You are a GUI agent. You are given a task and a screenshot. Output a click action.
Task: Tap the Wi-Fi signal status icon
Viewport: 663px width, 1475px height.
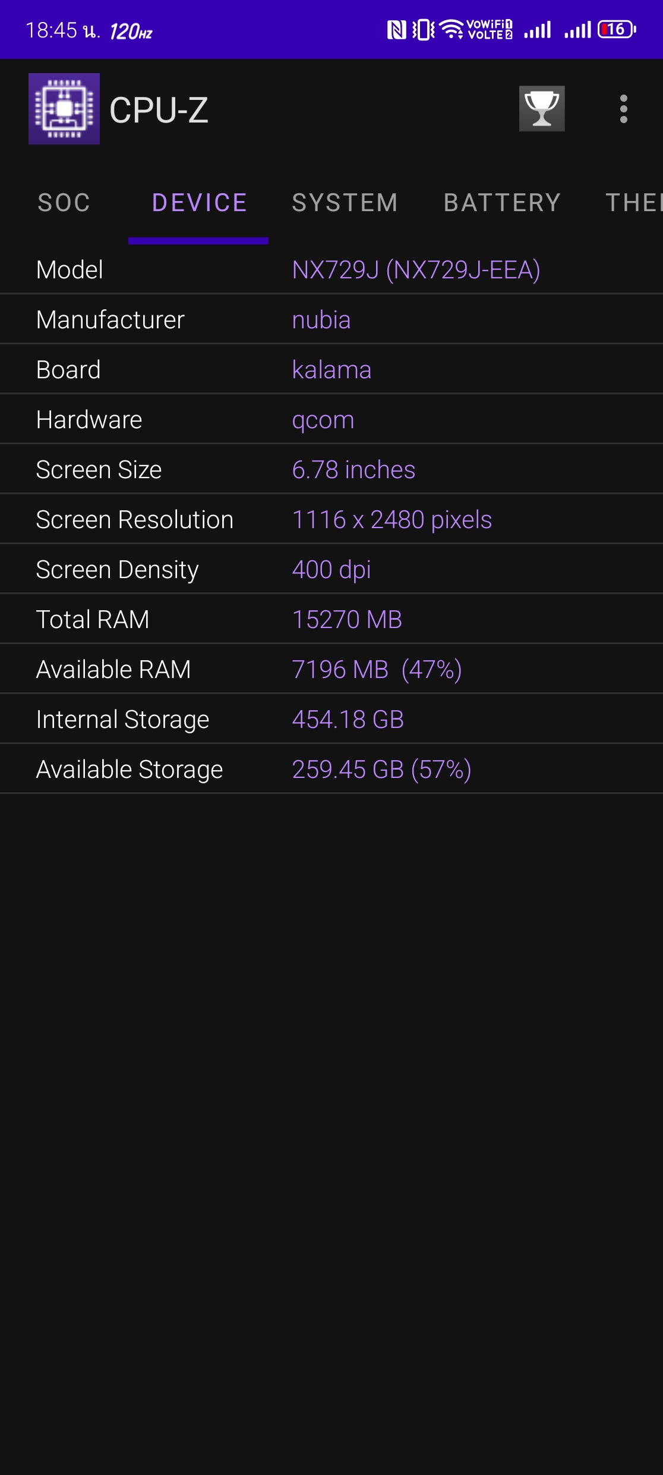(x=452, y=29)
